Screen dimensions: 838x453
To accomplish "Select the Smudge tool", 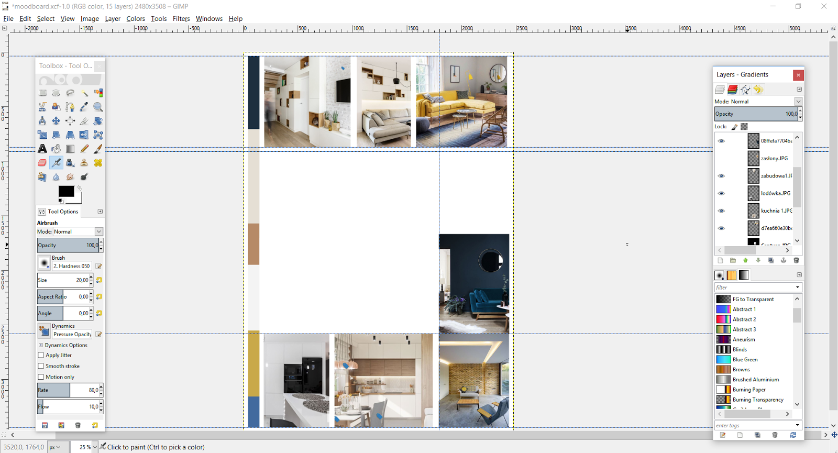I will pos(70,177).
